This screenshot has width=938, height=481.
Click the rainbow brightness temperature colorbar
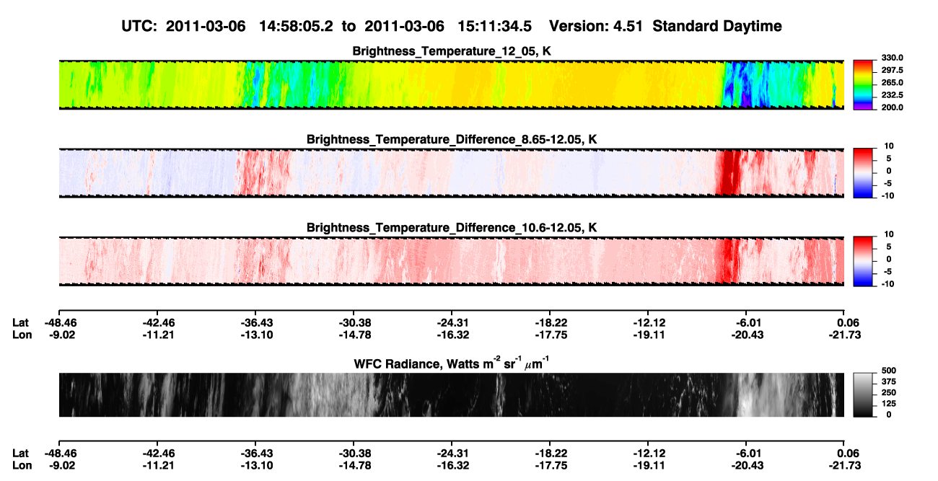[x=863, y=85]
